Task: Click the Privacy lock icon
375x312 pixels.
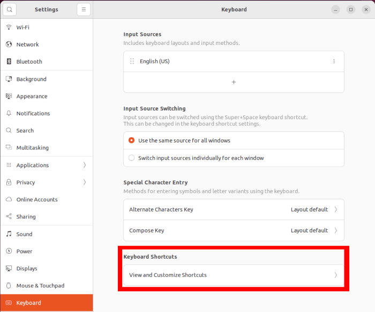Action: (9, 182)
